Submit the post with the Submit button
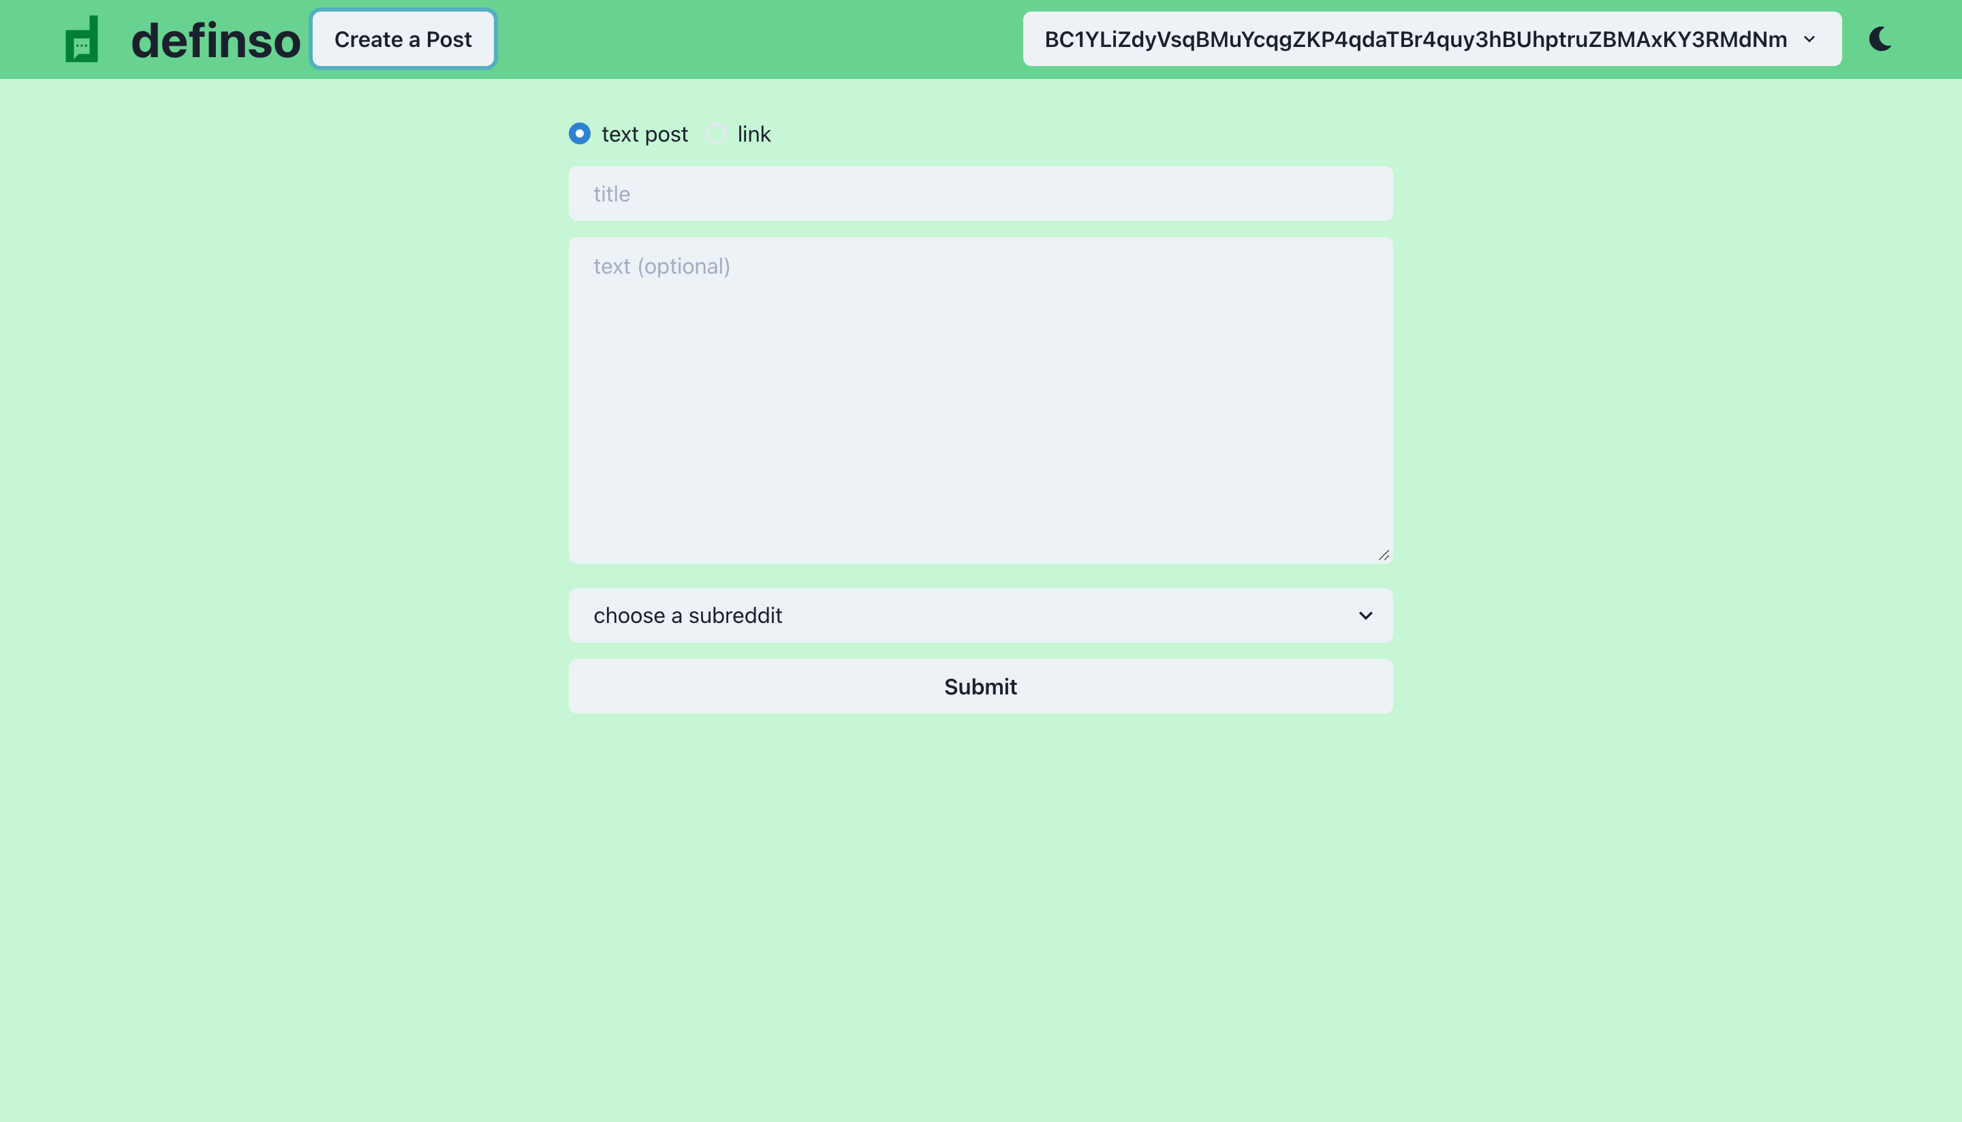 (980, 686)
